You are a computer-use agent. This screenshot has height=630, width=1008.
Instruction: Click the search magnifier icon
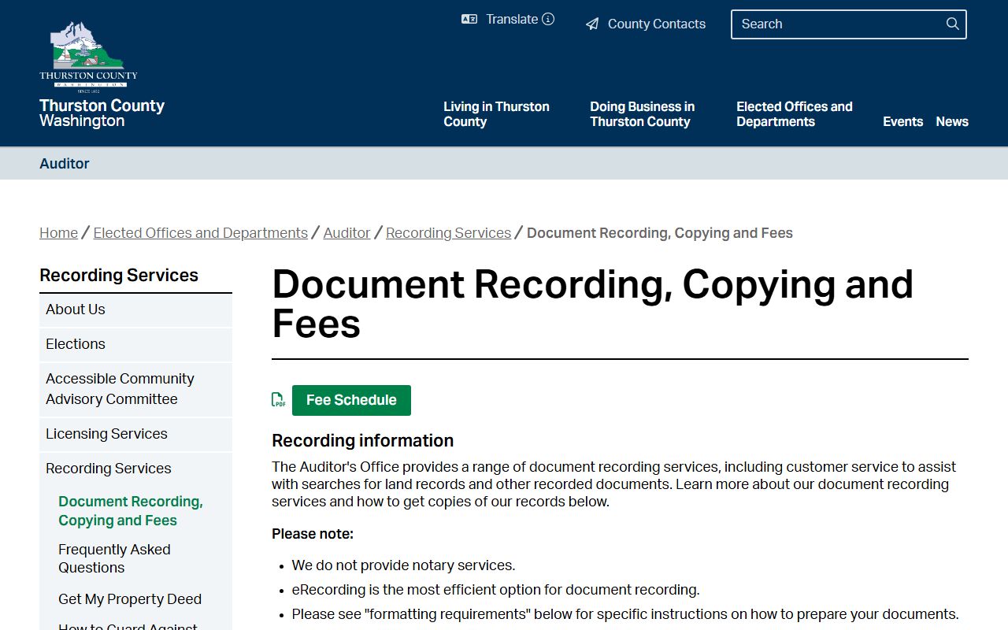tap(953, 24)
